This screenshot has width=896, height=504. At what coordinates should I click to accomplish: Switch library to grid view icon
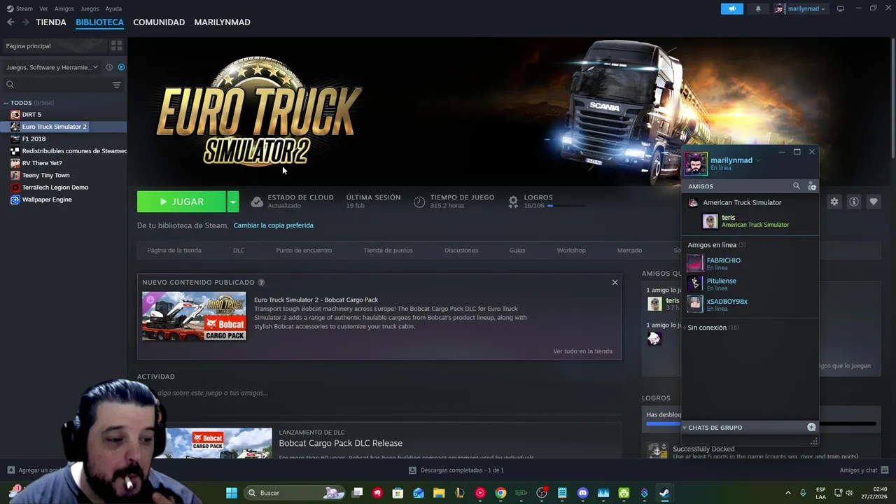116,45
